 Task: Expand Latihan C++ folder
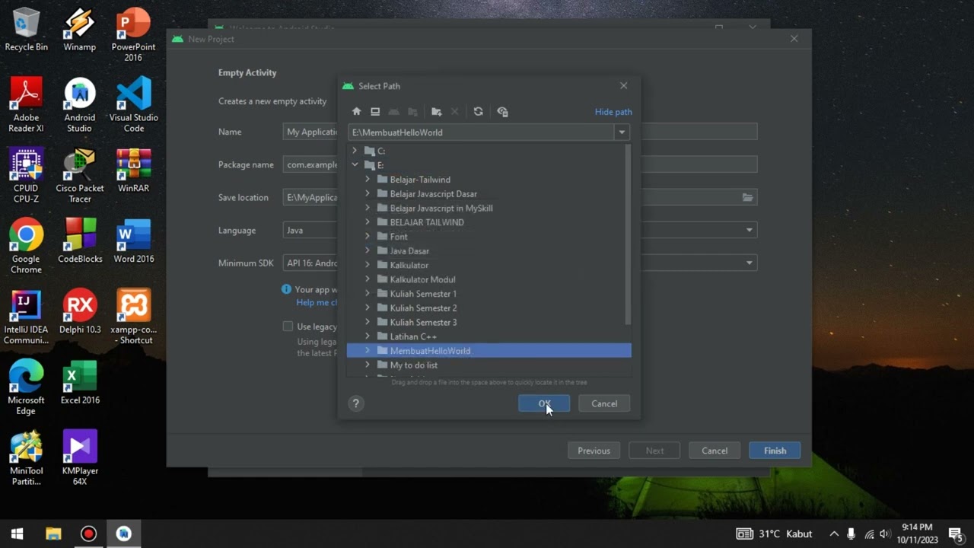click(368, 336)
